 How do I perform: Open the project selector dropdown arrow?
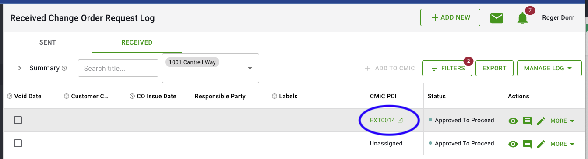(250, 68)
